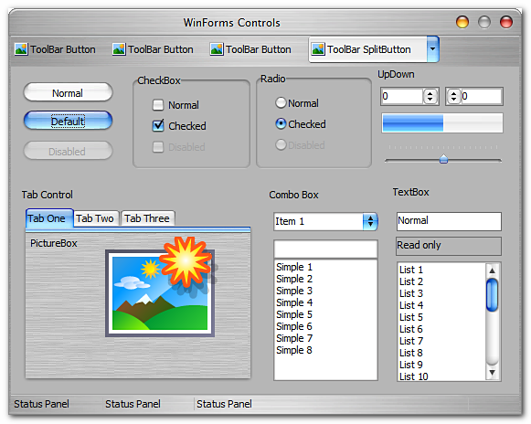Expand the Item 1 combo box

[370, 221]
